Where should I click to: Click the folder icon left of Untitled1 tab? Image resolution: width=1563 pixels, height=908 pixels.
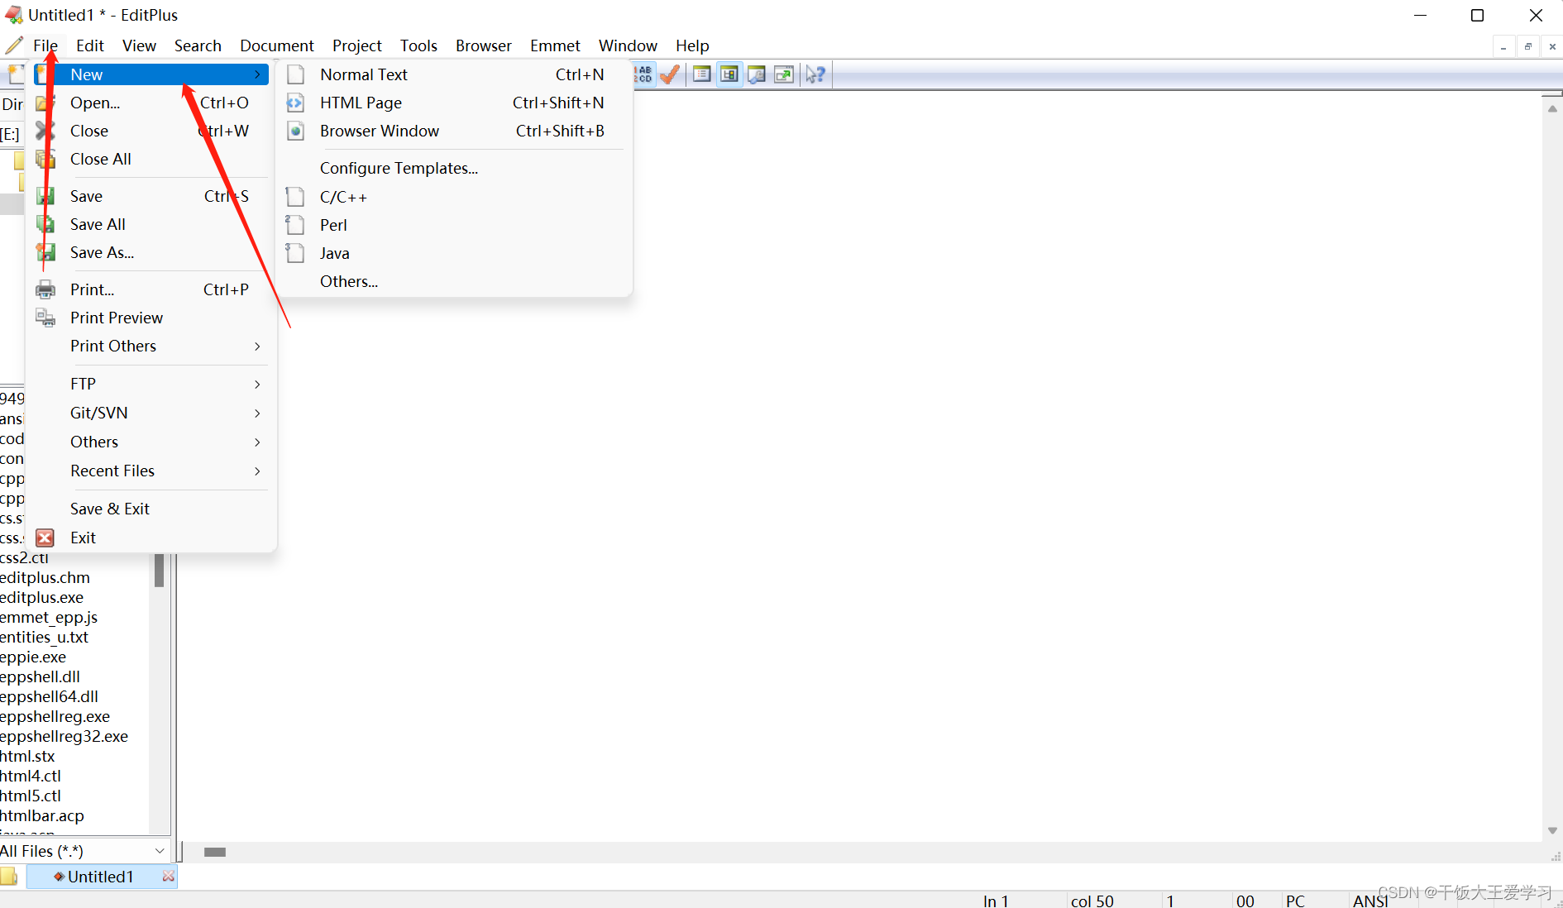9,877
